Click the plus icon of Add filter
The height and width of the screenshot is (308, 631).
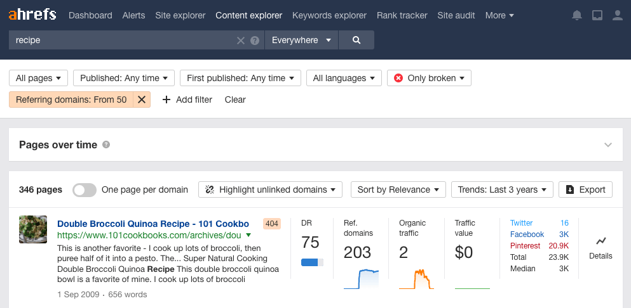tap(166, 99)
